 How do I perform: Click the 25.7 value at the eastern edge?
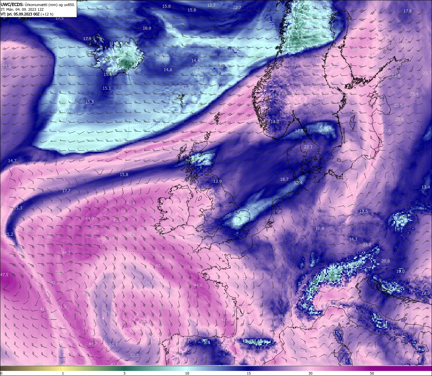(x=427, y=73)
